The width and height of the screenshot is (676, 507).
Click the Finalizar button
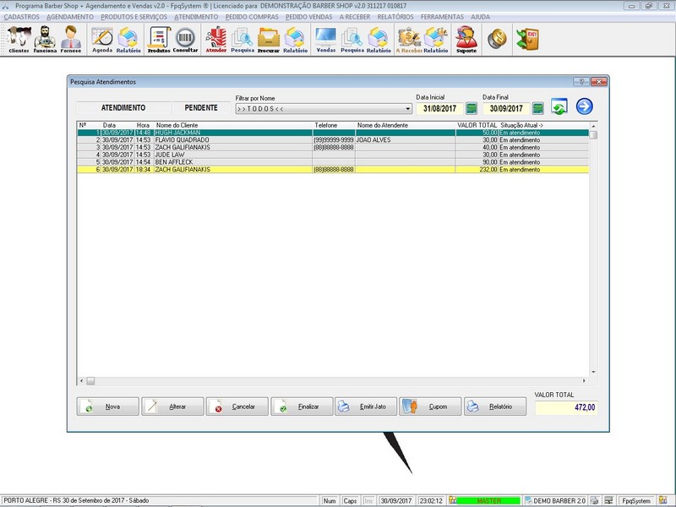pyautogui.click(x=302, y=406)
